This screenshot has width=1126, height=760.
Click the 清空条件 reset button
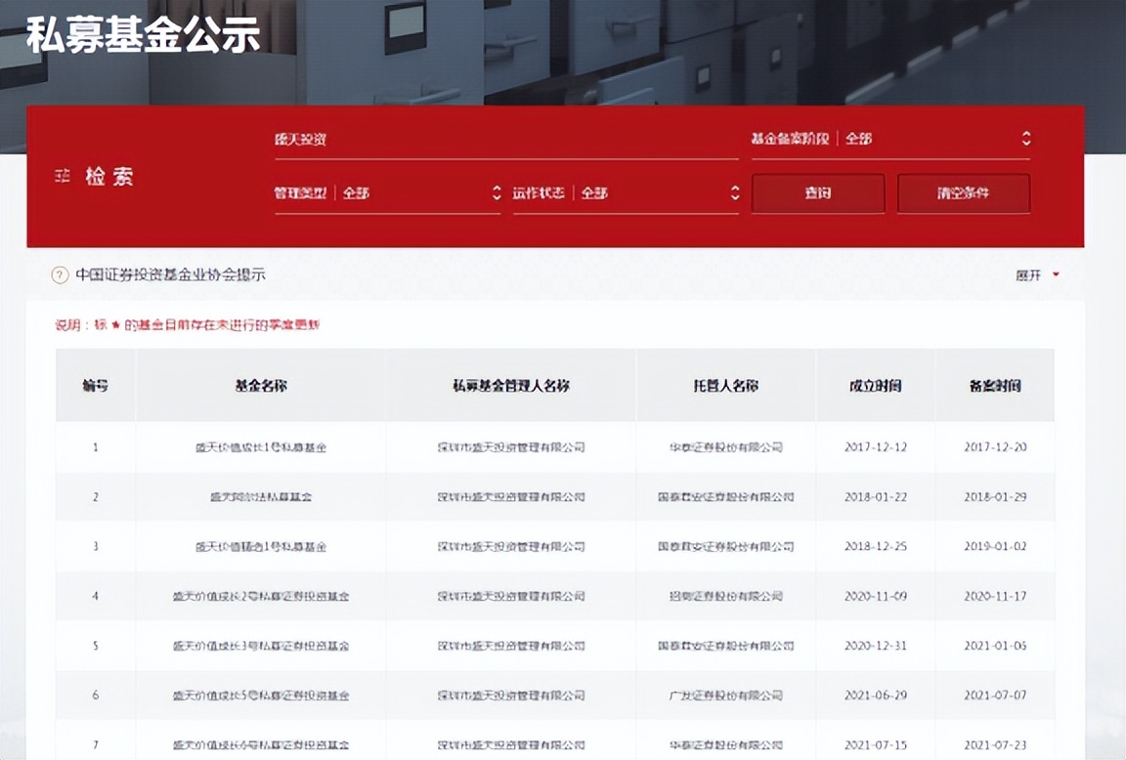pyautogui.click(x=964, y=193)
